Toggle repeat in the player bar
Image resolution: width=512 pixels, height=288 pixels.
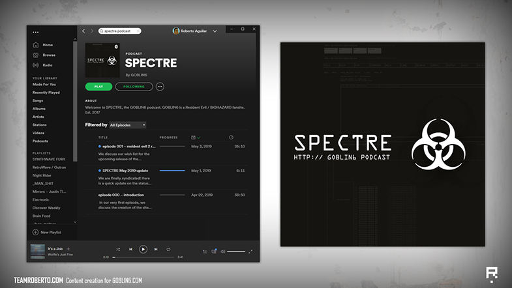(x=168, y=249)
